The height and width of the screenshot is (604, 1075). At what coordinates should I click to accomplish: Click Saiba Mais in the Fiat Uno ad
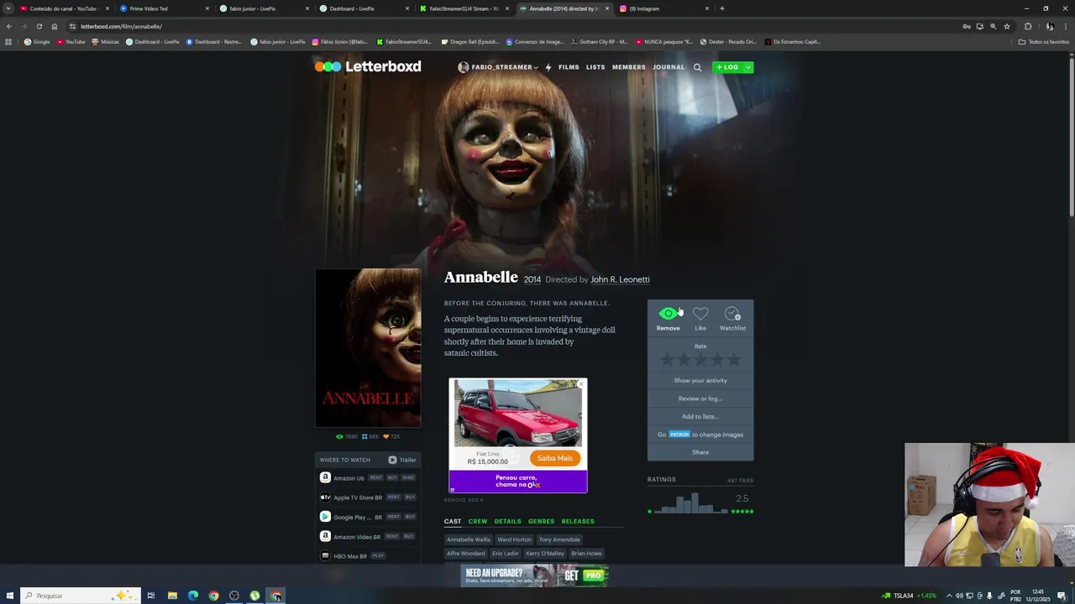point(554,458)
